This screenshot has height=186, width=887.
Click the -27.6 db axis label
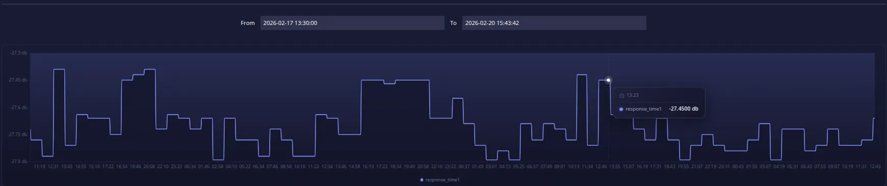coord(19,108)
